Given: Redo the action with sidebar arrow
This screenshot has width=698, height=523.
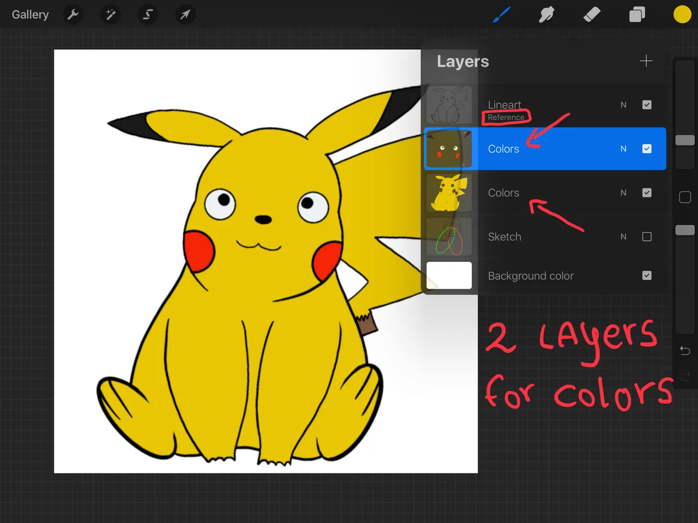Looking at the screenshot, I should [685, 376].
